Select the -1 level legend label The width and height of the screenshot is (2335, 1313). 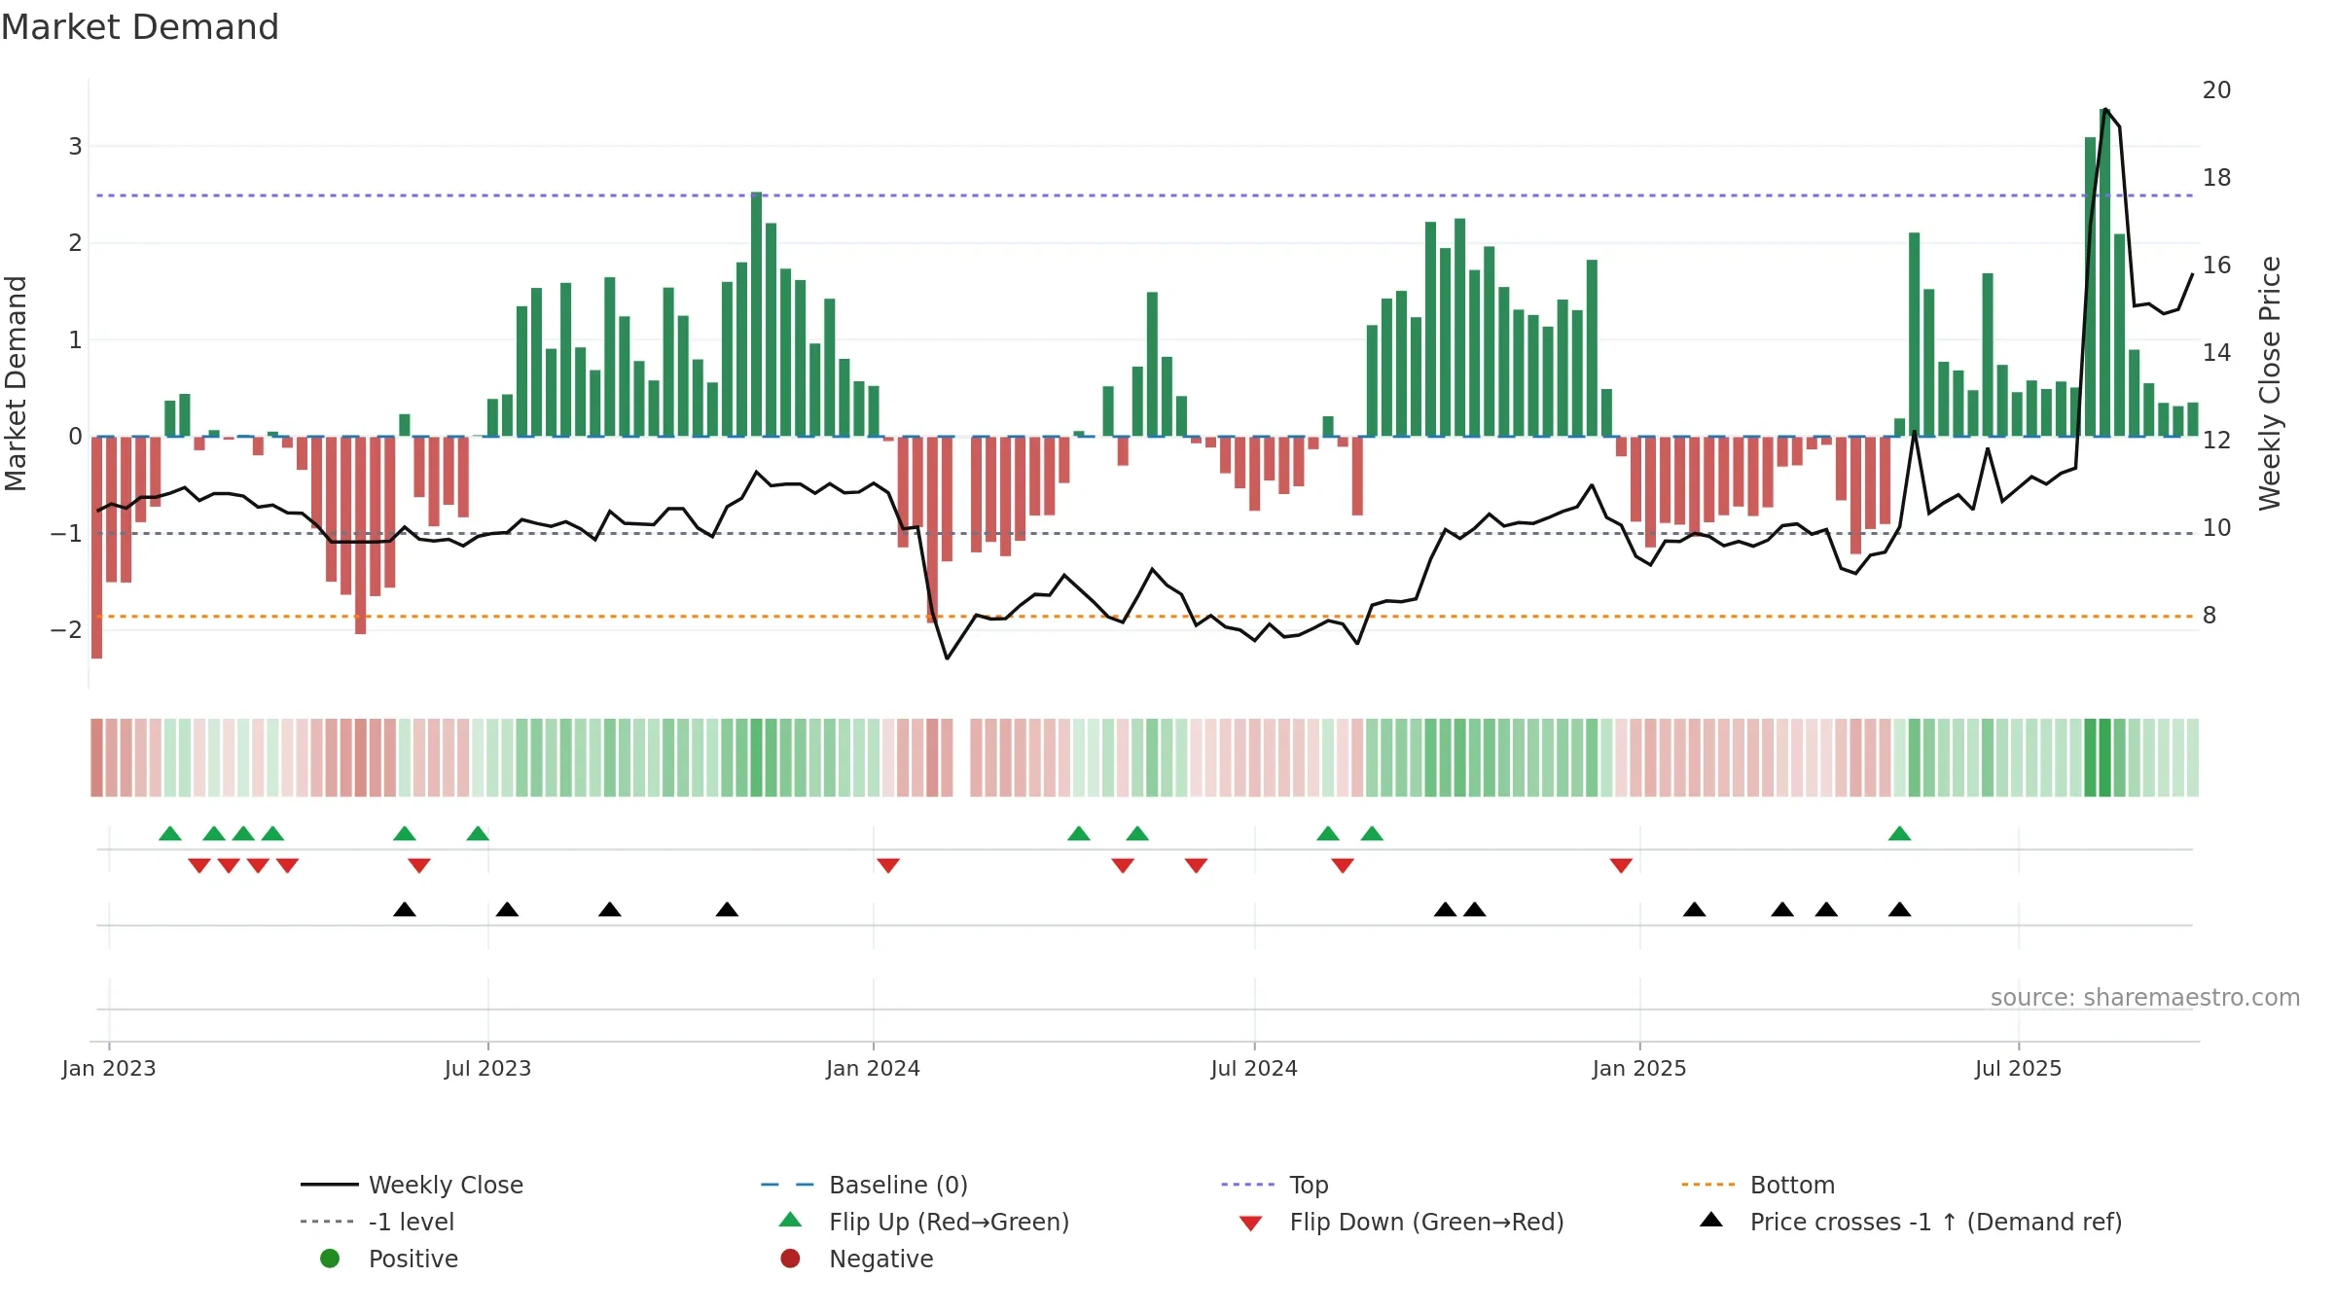coord(412,1222)
